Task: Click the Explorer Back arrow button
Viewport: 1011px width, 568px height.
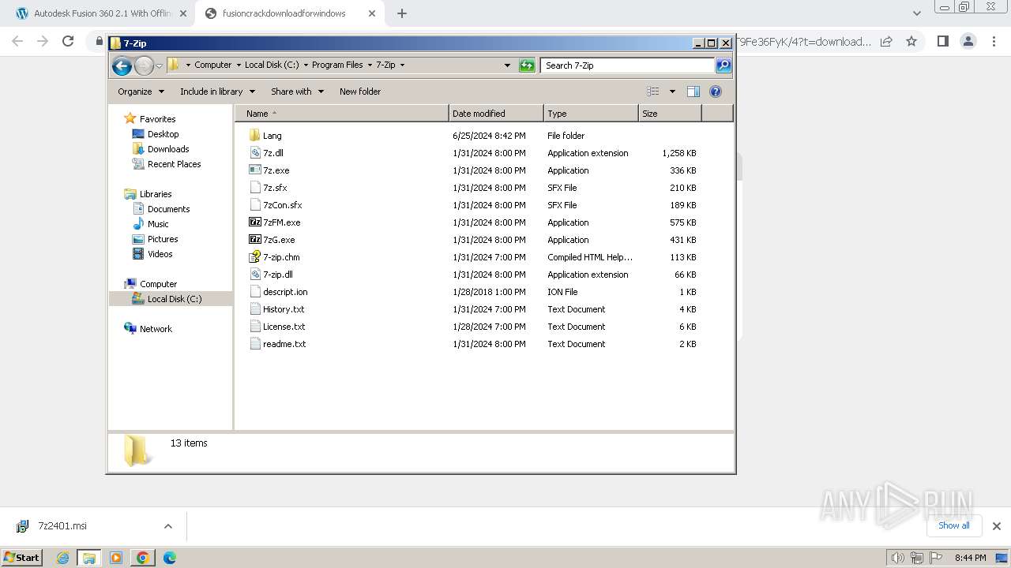Action: [122, 65]
